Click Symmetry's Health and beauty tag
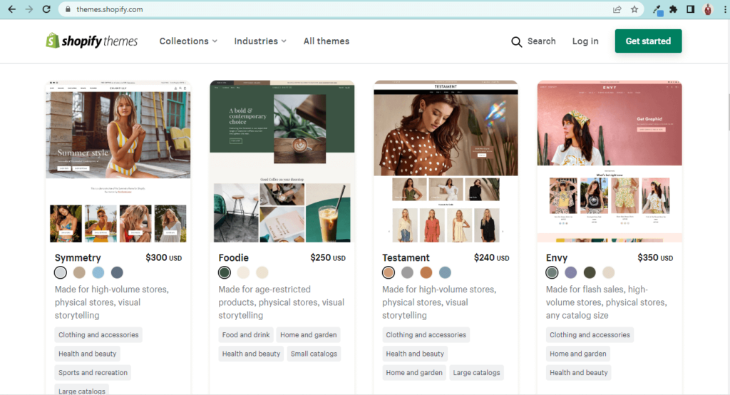 (x=88, y=354)
